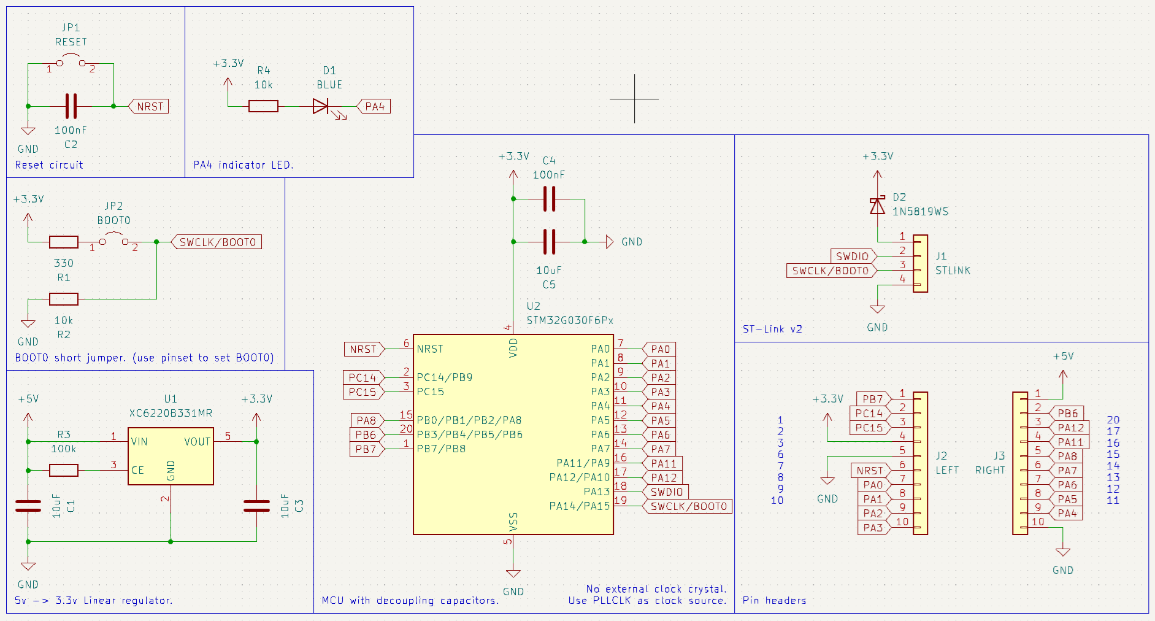Screen dimensions: 1155x621
Task: Click the 'Pin headers' caption text
Action: coord(774,600)
